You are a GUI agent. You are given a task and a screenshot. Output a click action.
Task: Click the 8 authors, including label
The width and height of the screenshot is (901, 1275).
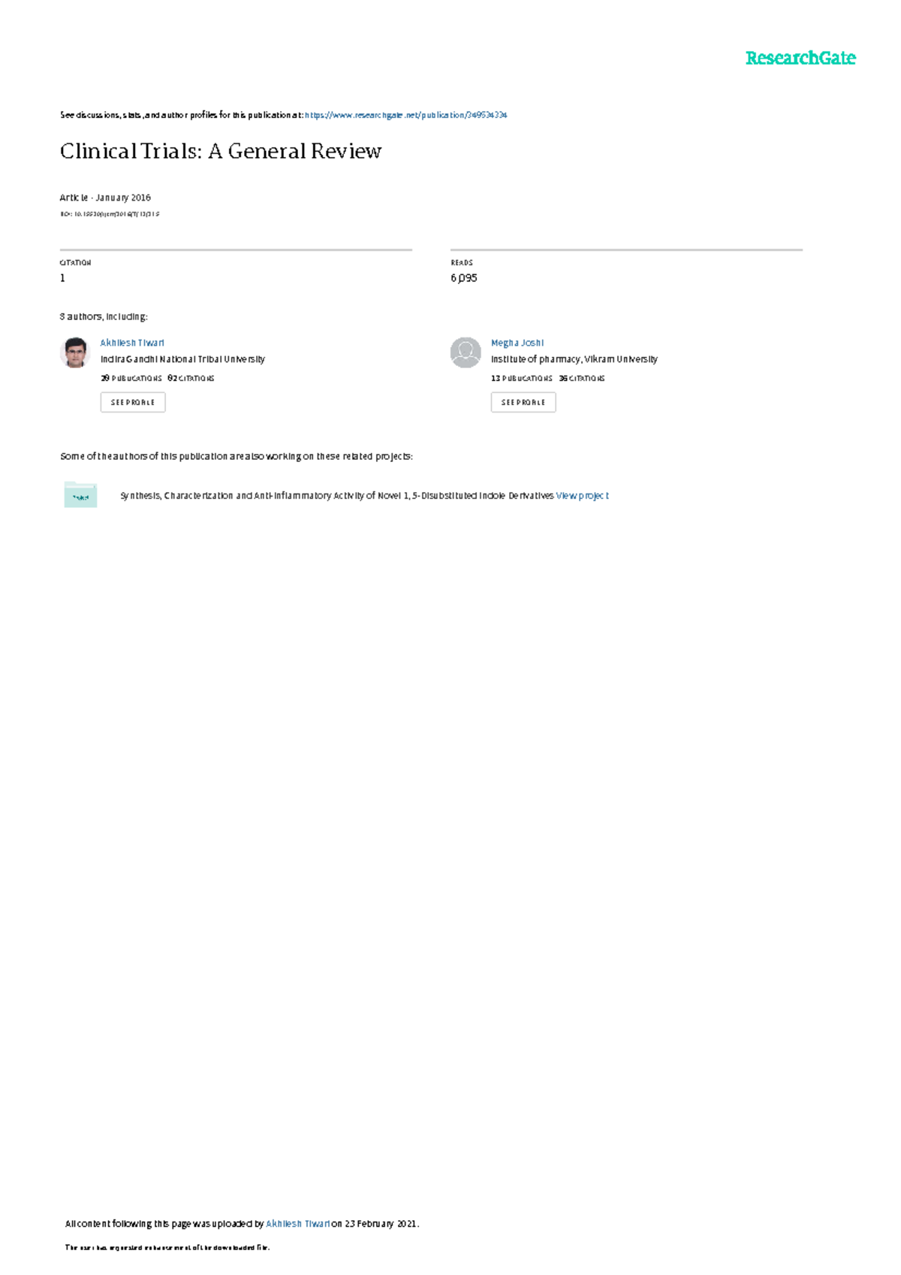104,317
